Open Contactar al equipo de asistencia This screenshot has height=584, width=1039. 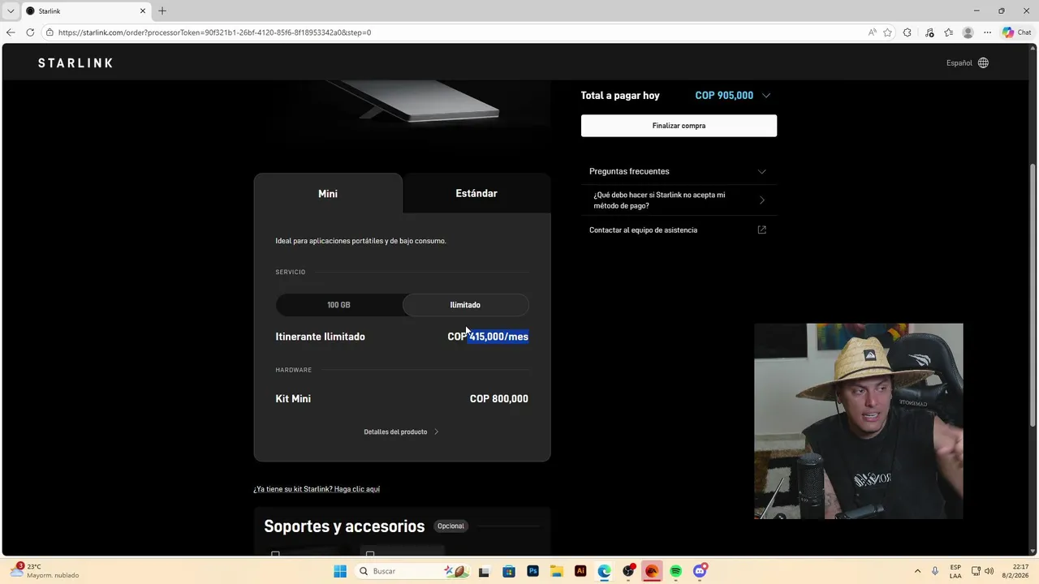click(643, 230)
